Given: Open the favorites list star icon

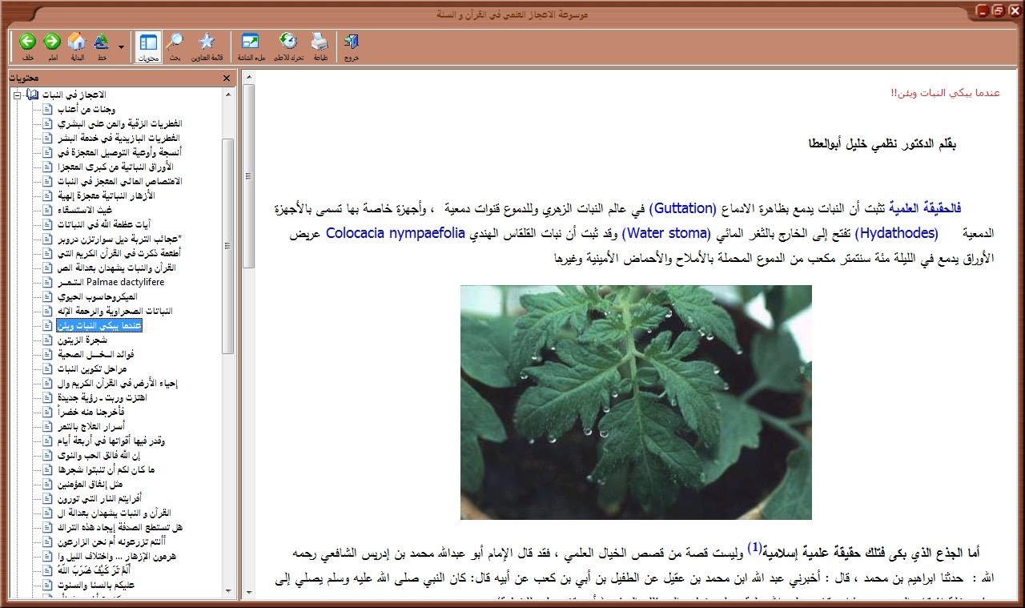Looking at the screenshot, I should pyautogui.click(x=206, y=42).
